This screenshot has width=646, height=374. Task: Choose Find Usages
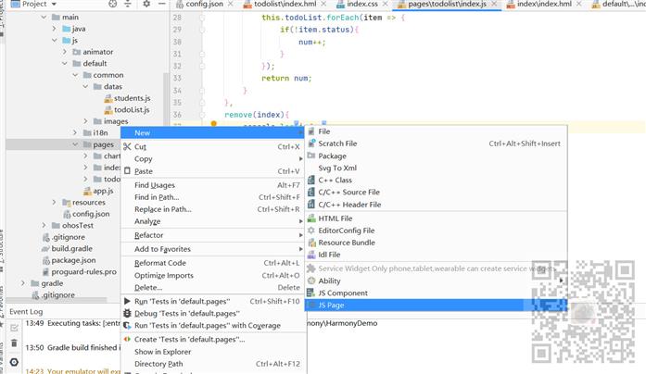[213, 185]
